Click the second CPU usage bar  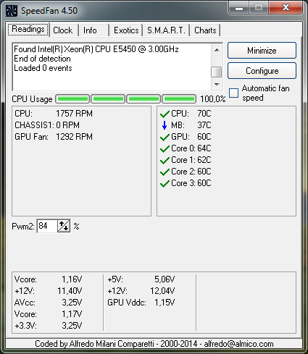tap(108, 99)
